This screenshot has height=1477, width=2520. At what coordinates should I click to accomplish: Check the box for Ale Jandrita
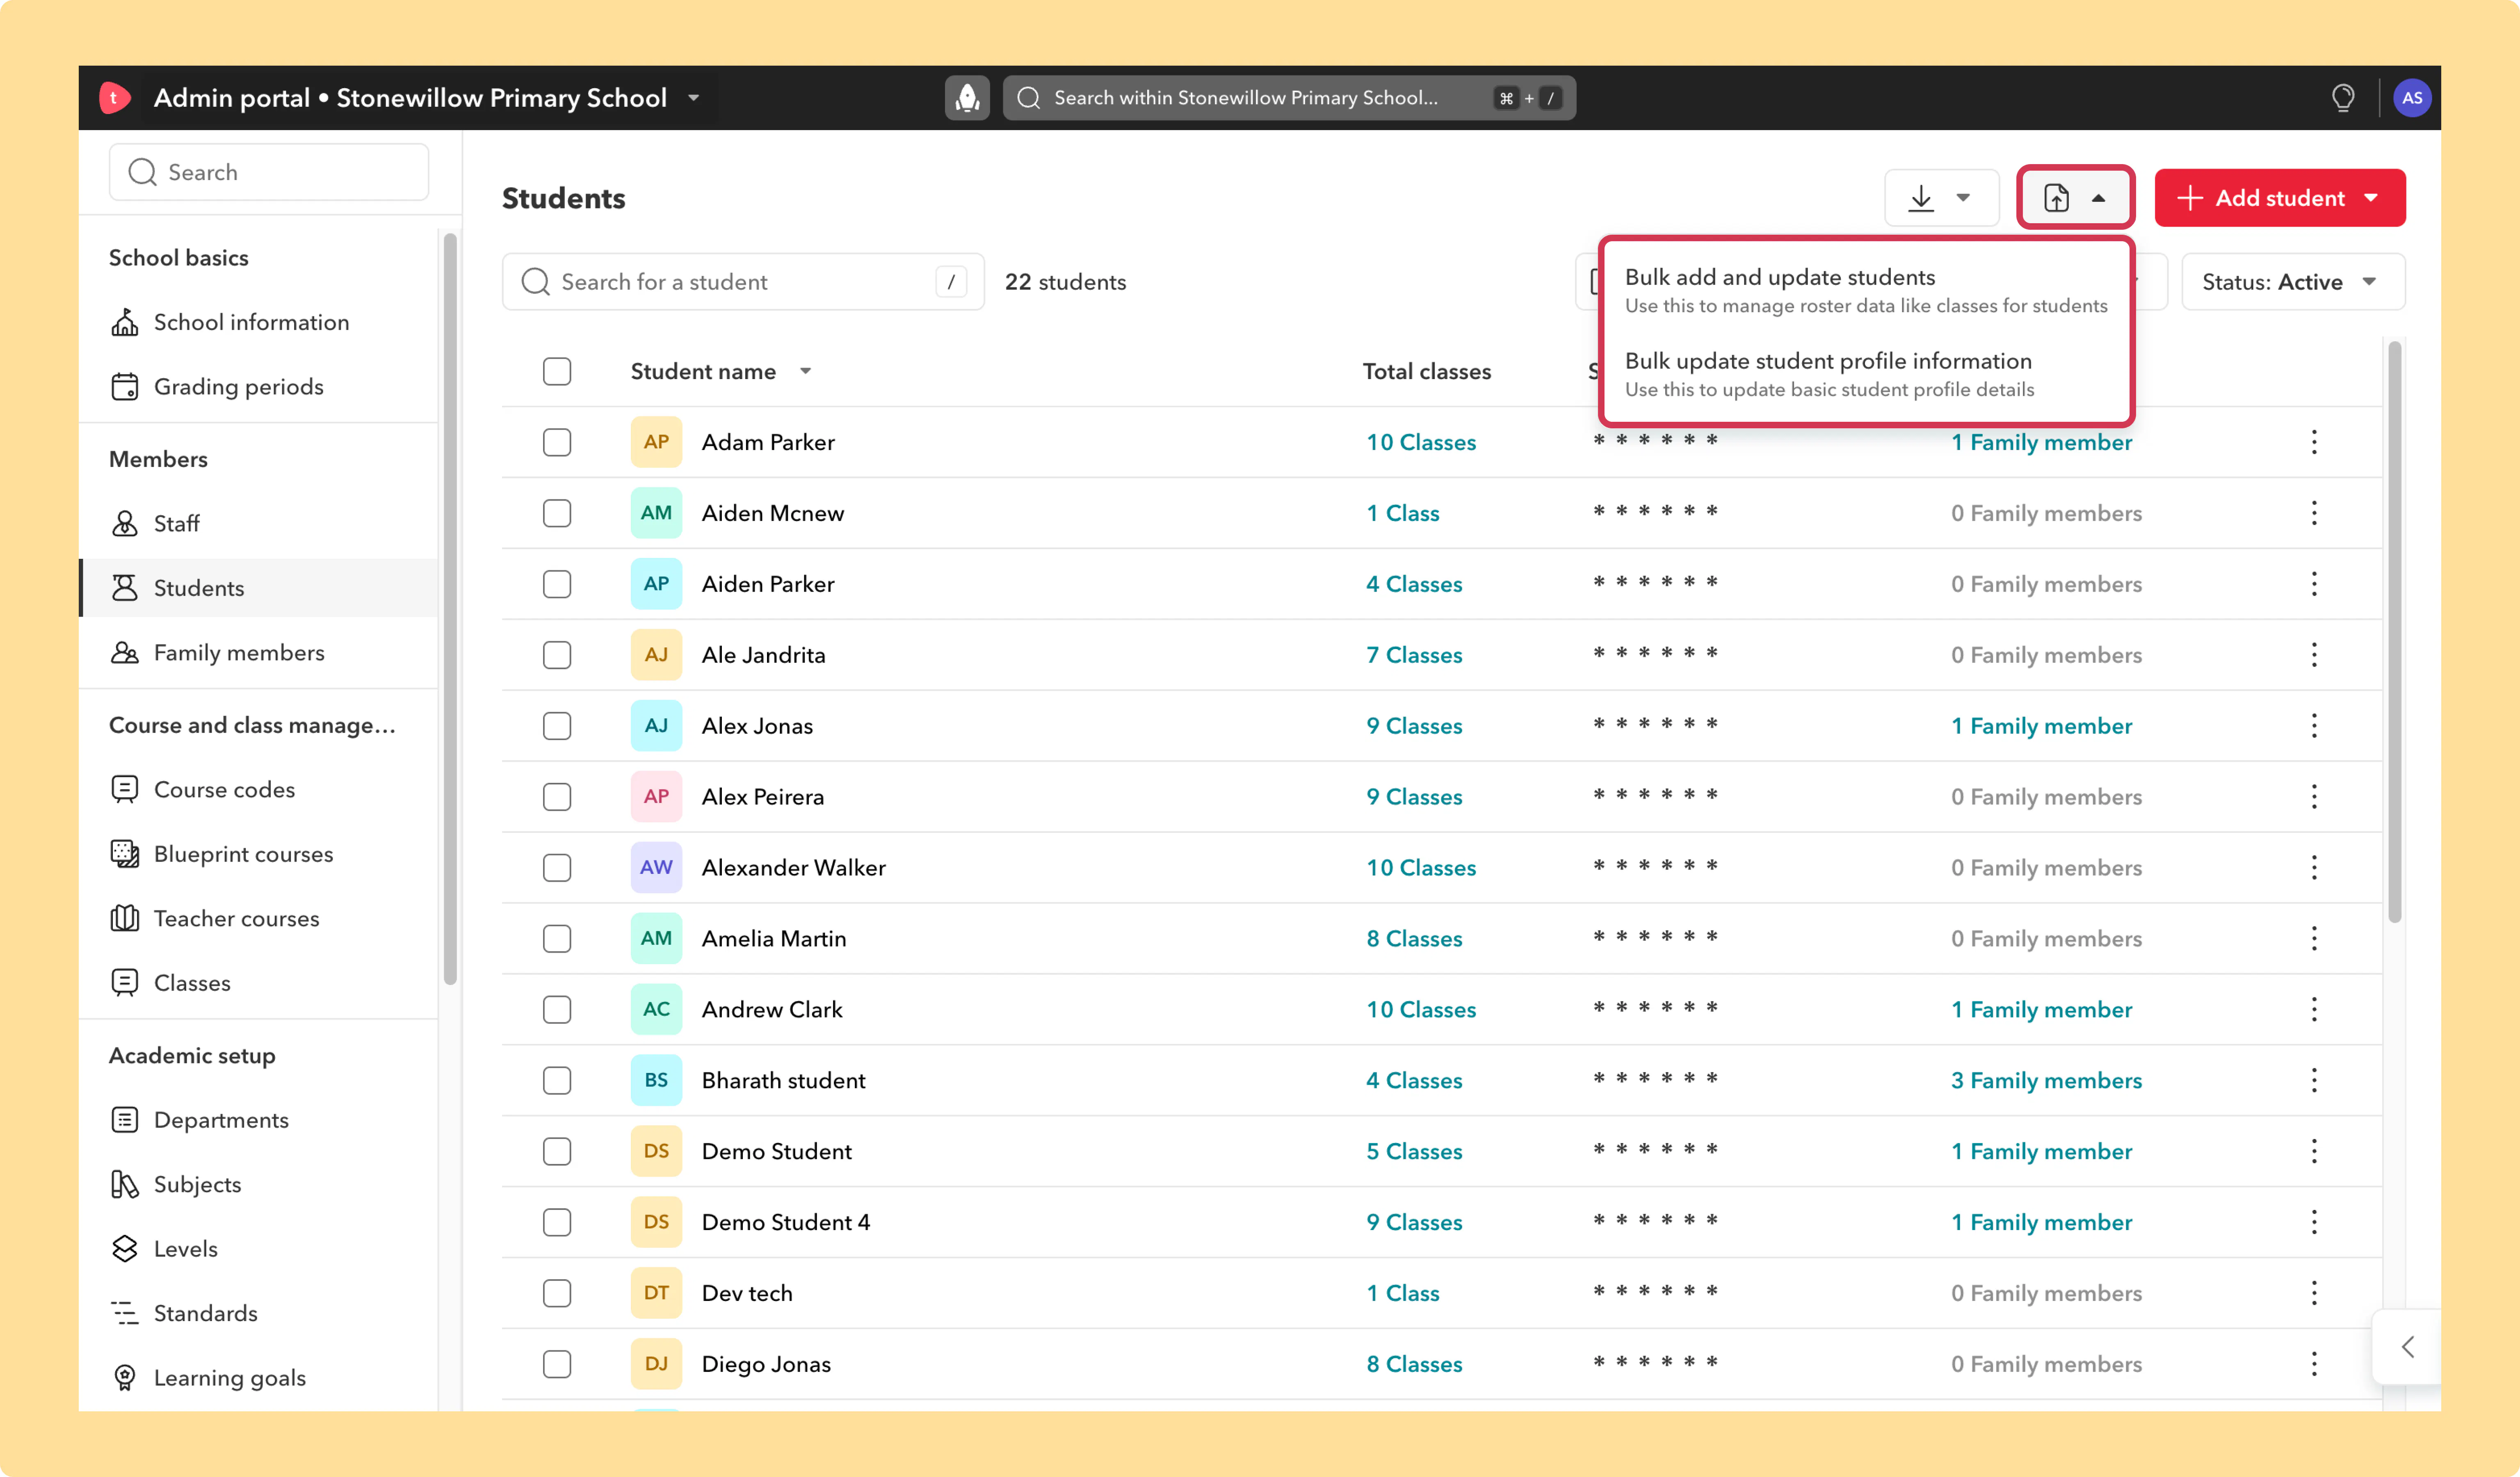click(x=557, y=655)
